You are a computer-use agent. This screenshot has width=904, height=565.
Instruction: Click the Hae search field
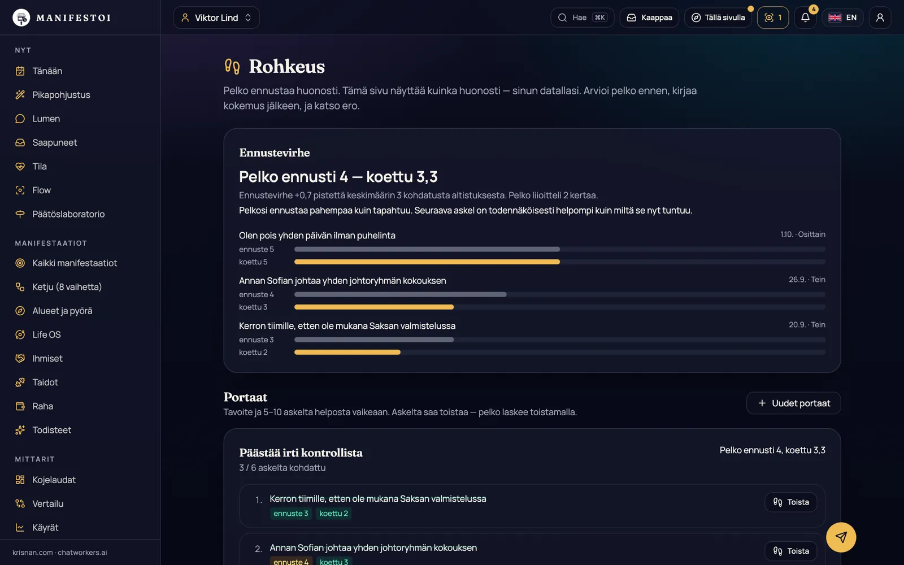pyautogui.click(x=582, y=18)
